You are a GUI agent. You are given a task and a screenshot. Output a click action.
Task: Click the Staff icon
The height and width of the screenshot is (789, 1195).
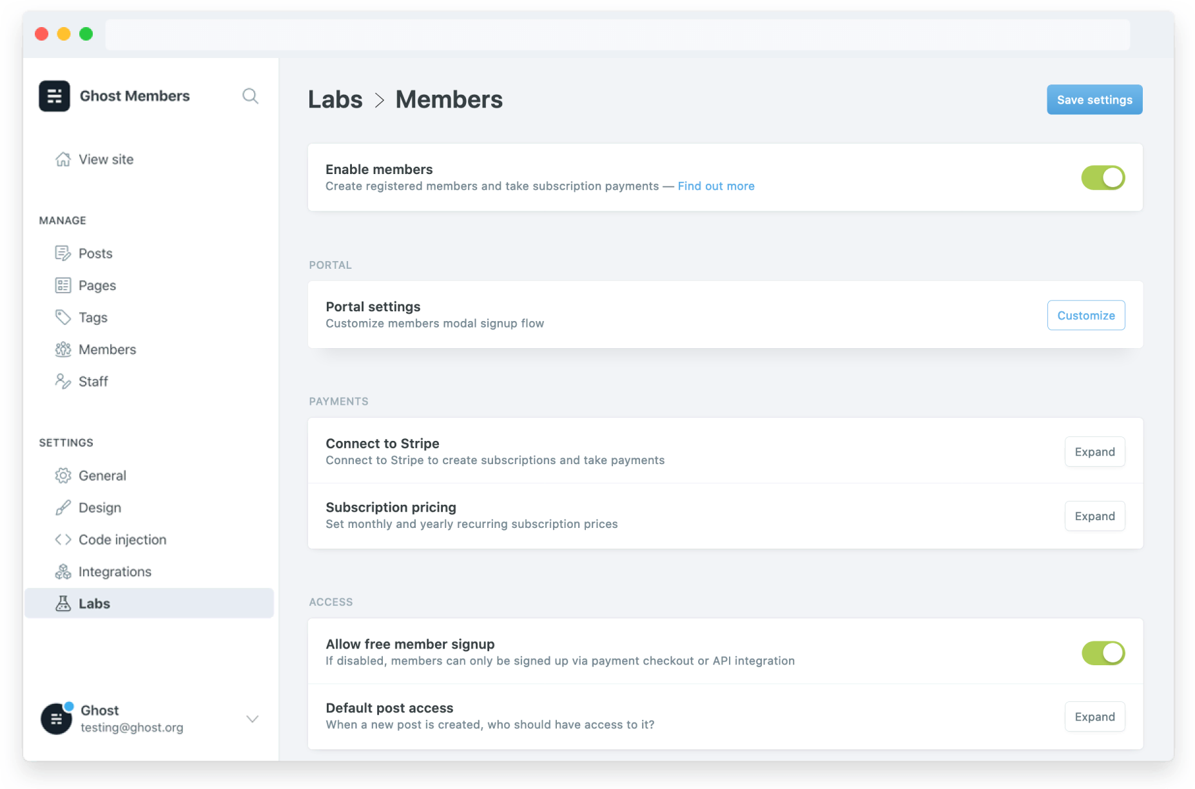[63, 381]
